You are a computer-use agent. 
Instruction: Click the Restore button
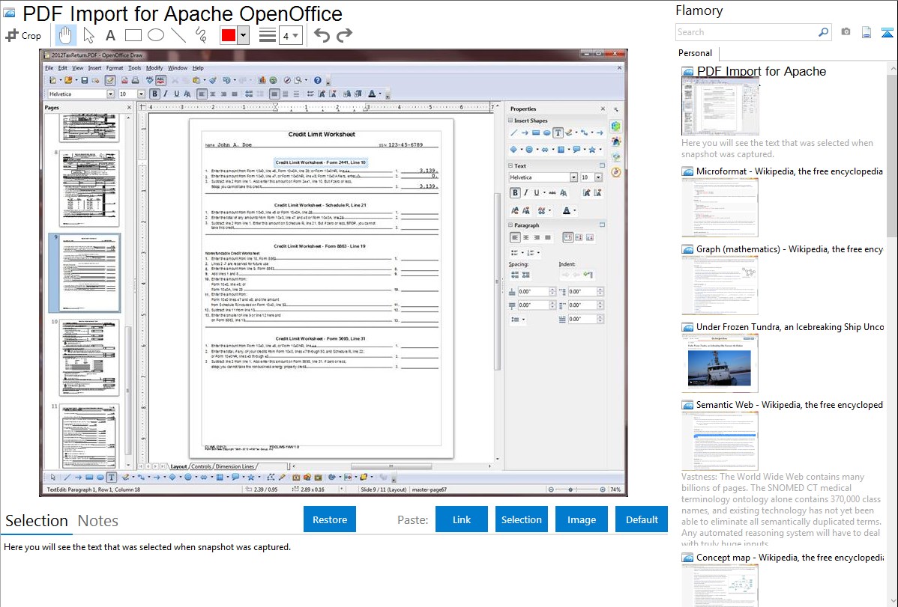[330, 519]
